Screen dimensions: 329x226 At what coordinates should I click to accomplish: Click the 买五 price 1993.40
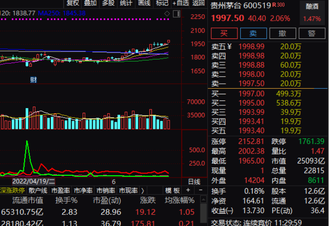(x=251, y=130)
